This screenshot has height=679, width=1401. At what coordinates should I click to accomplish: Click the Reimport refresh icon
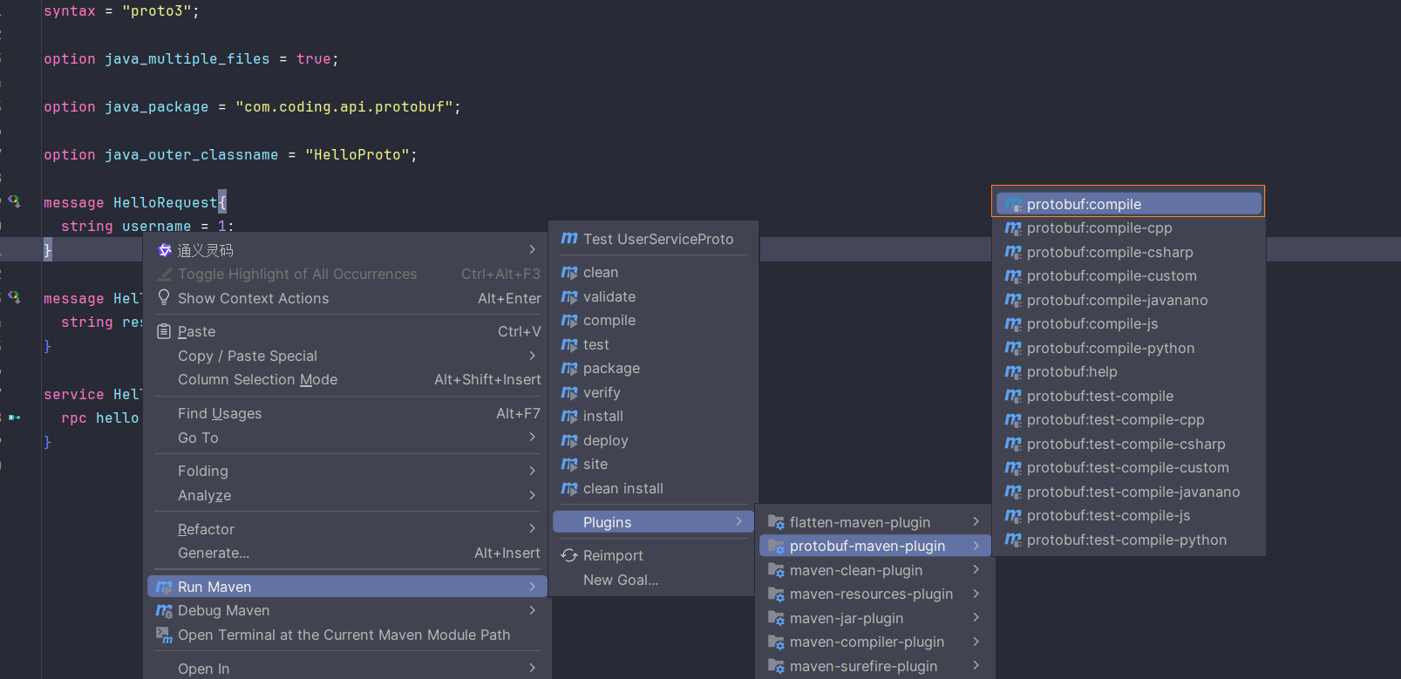click(x=569, y=556)
